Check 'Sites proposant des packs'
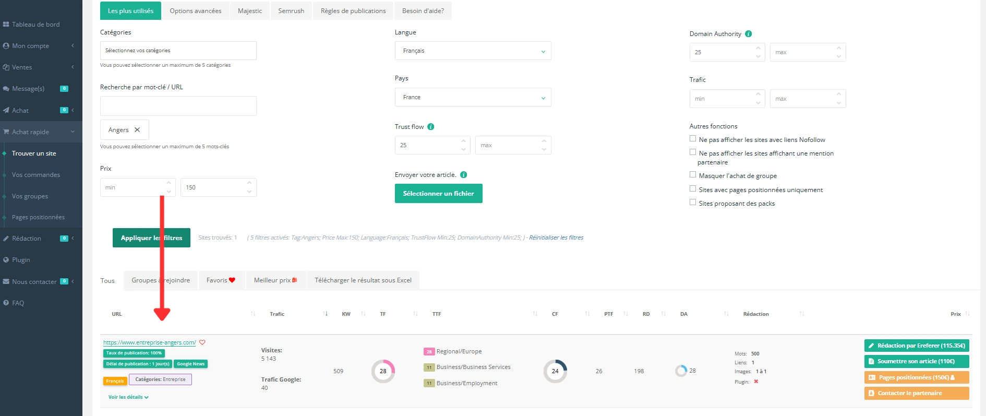Screen dimensions: 986x416 pos(693,203)
